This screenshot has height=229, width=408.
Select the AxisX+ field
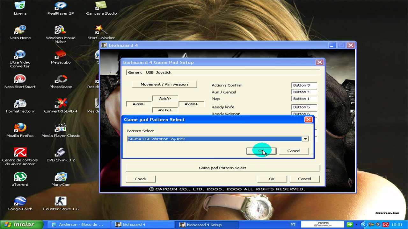tap(191, 104)
